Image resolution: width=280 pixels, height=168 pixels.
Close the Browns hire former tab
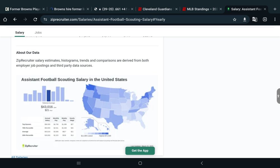[x=88, y=9]
